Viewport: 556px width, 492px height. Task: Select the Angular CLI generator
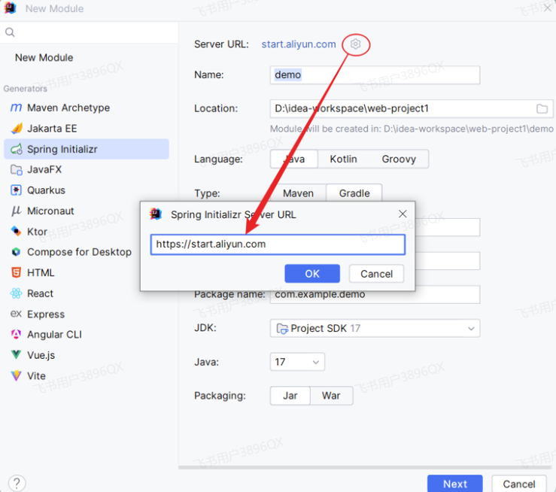(x=87, y=334)
